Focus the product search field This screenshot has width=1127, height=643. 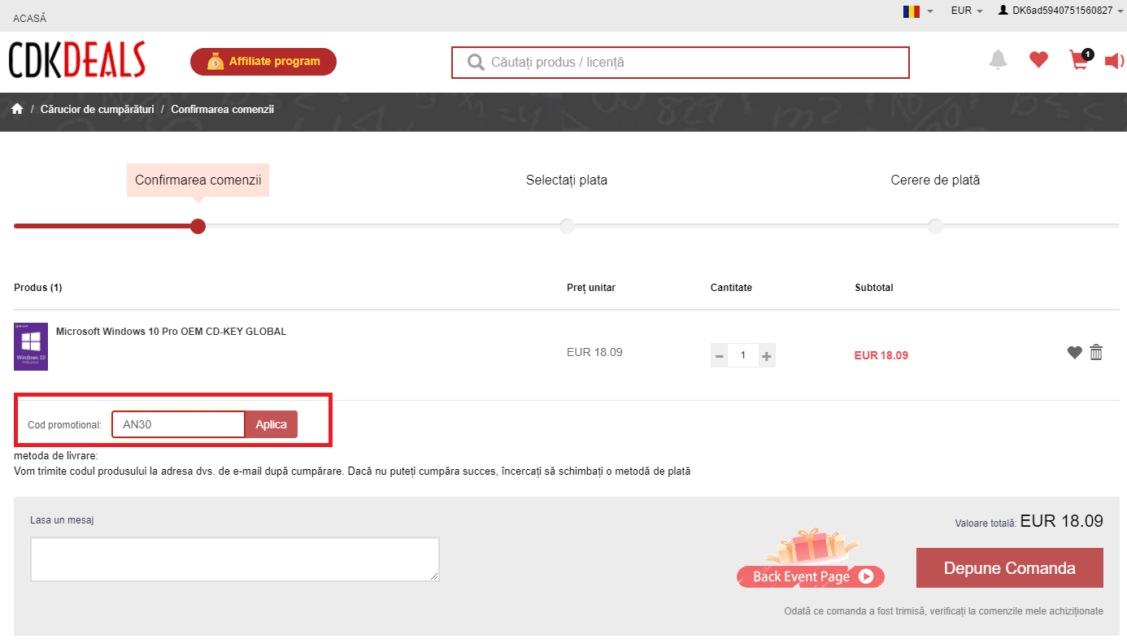pyautogui.click(x=681, y=63)
